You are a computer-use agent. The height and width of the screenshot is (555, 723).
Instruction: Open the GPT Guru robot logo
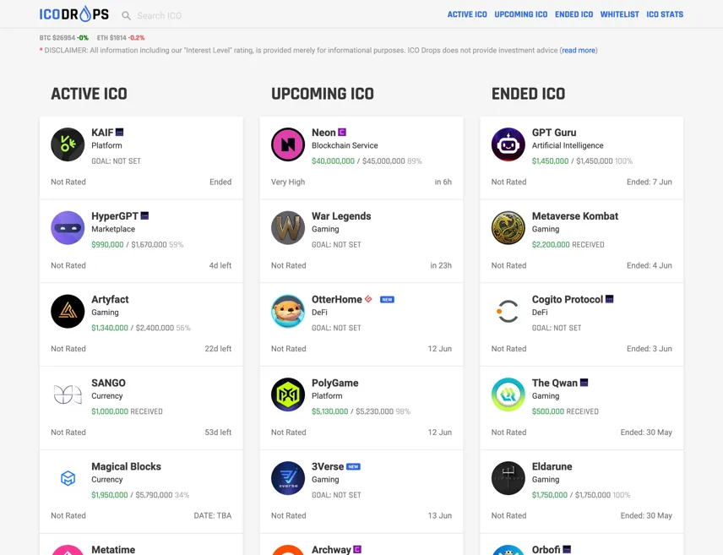tap(508, 144)
